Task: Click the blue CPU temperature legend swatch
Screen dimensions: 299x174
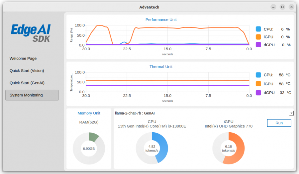Action: click(258, 75)
